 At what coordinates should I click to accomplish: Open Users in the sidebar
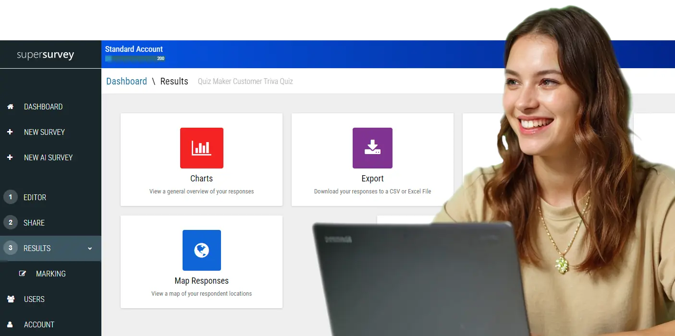click(34, 299)
